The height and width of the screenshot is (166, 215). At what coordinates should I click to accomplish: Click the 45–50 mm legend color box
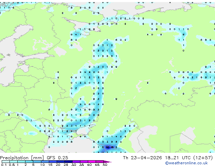(x=100, y=162)
